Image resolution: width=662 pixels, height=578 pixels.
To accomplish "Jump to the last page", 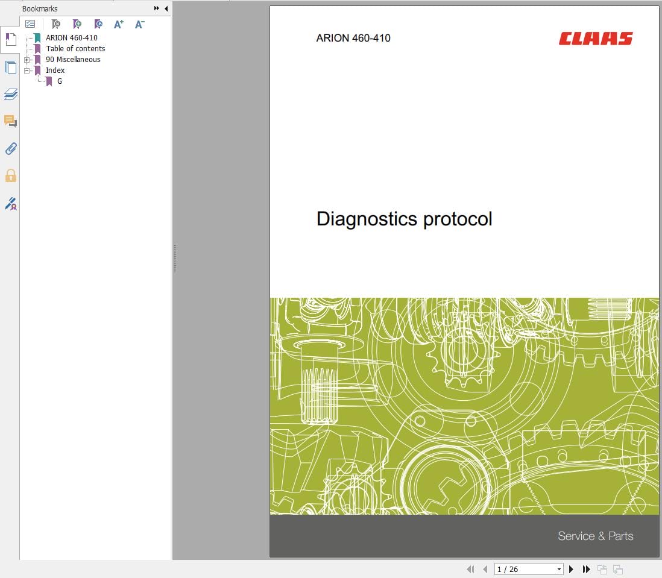I will coord(586,569).
